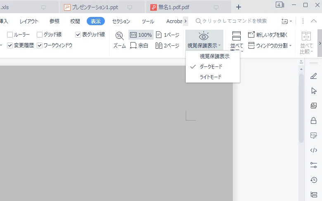Expand the 視覚保護表示 dropdown arrow

click(220, 45)
